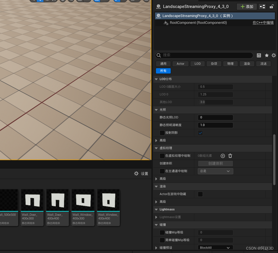Expand 高级 section under 光照
Image resolution: width=278 pixels, height=253 pixels.
click(156, 141)
